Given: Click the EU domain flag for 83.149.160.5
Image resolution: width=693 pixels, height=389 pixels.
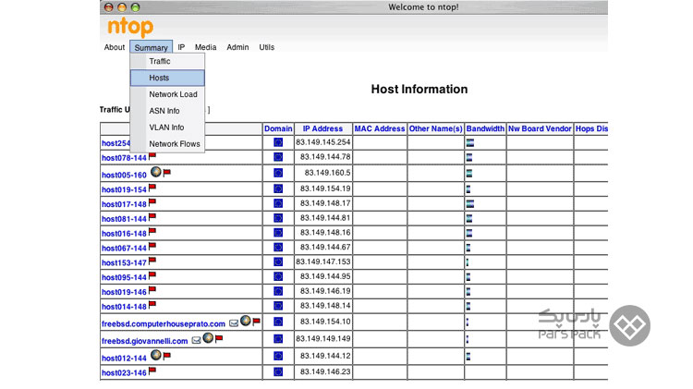Looking at the screenshot, I should pyautogui.click(x=278, y=173).
